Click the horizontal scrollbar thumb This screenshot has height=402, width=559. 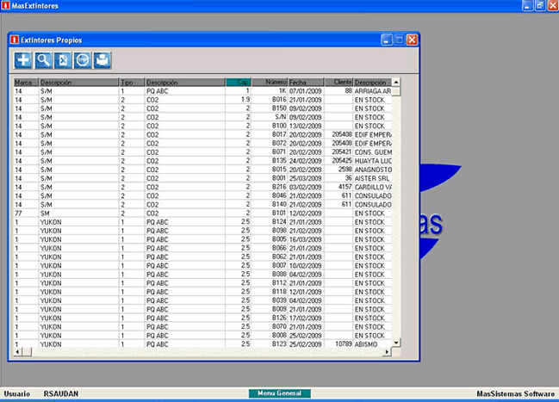pyautogui.click(x=27, y=352)
